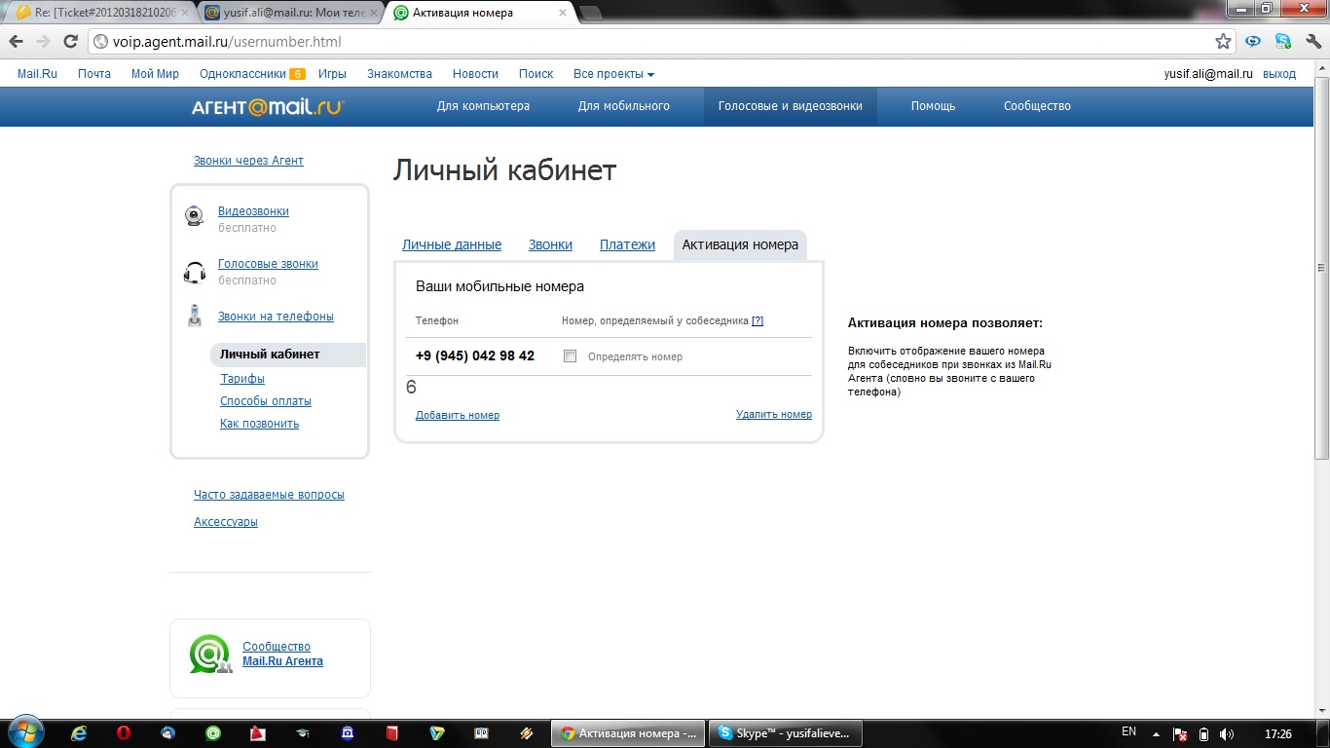Viewport: 1330px width, 748px height.
Task: Click the volume speaker tray icon
Action: (x=1227, y=733)
